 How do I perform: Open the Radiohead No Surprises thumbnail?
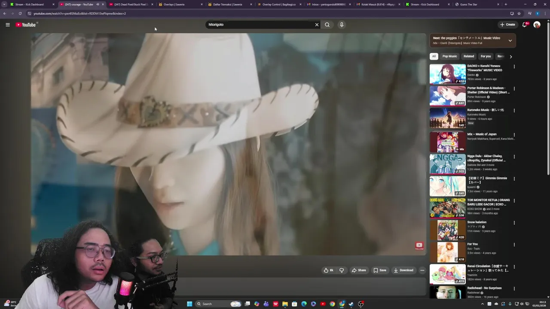(447, 292)
